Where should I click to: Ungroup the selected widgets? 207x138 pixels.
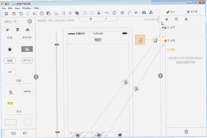pyautogui.click(x=92, y=13)
